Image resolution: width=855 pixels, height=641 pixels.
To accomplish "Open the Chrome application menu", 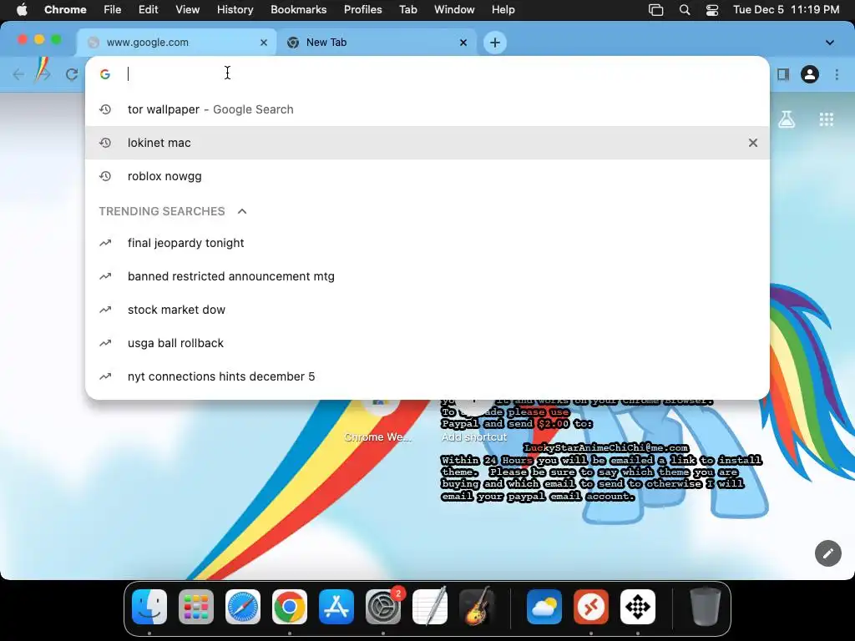I will tap(65, 10).
